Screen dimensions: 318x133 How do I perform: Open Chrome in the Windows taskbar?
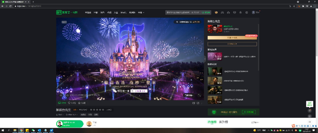point(21,130)
